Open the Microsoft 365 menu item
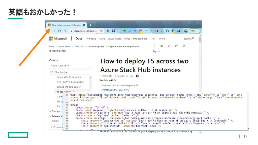 click(x=140, y=39)
